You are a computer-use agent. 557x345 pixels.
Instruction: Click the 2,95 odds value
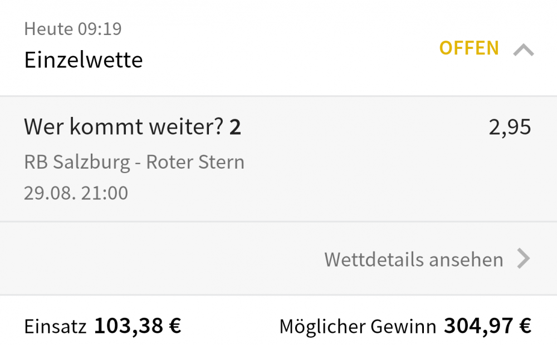click(x=510, y=127)
